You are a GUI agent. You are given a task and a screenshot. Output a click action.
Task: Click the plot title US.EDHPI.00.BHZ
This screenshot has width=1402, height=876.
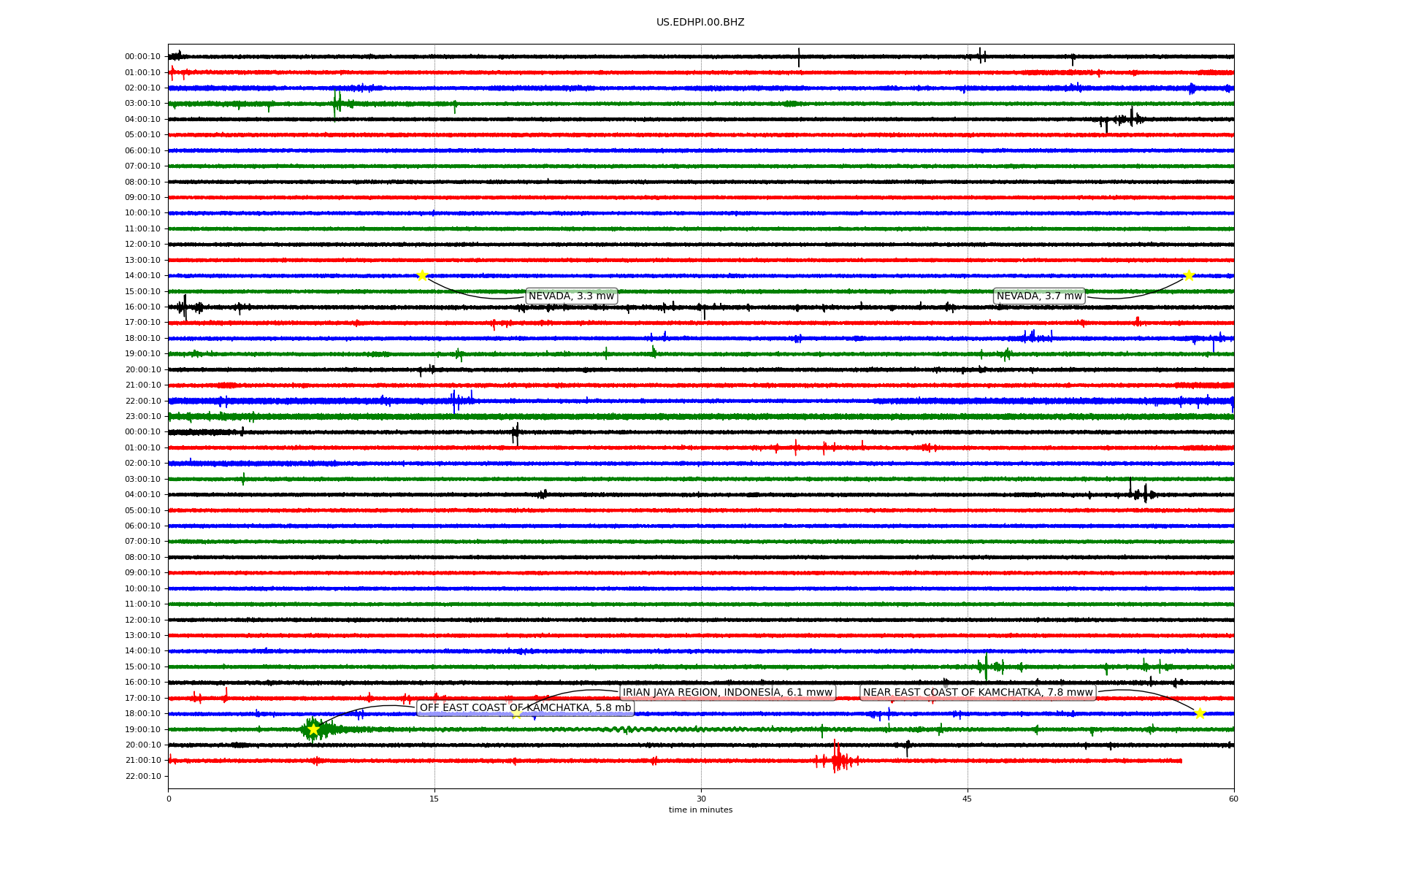[x=700, y=23]
